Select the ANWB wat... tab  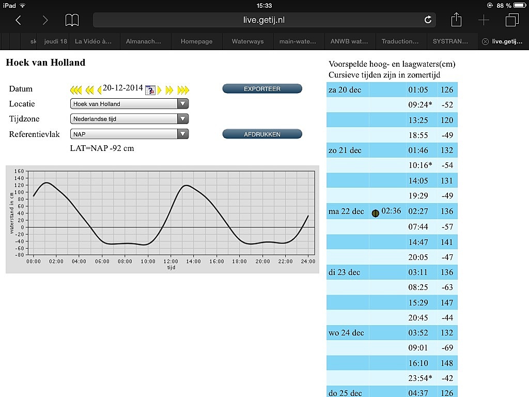click(349, 41)
